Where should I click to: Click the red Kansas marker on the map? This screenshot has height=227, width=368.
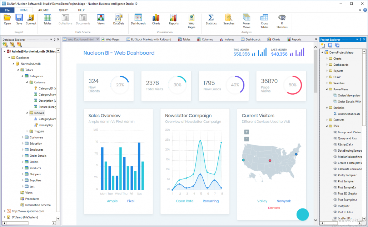pyautogui.click(x=270, y=160)
